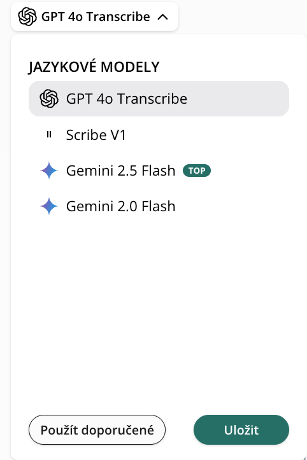Select GPT 4o Transcribe from the model list
The height and width of the screenshot is (460, 307).
pyautogui.click(x=159, y=99)
